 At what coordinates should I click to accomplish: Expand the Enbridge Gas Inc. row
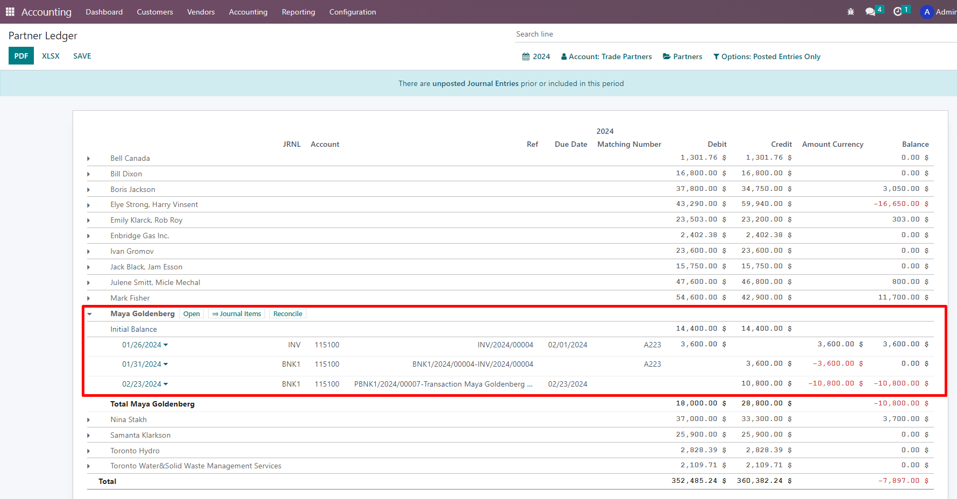[x=88, y=236]
